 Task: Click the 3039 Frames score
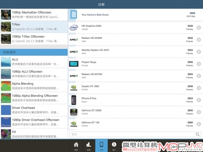point(190,28)
